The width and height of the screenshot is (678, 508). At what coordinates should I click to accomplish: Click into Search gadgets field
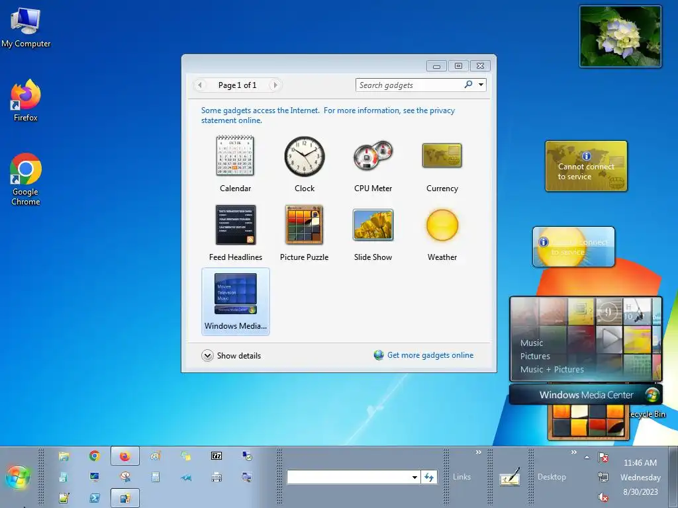tap(409, 85)
